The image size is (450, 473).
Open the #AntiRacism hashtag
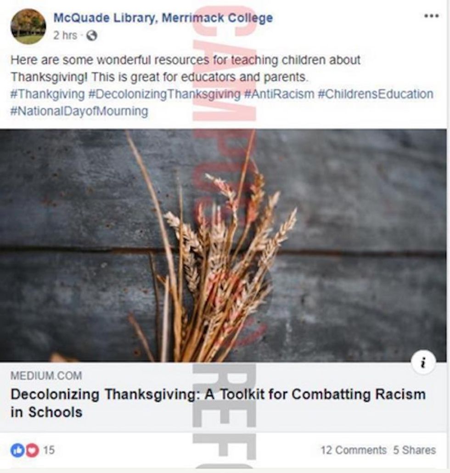coord(279,94)
